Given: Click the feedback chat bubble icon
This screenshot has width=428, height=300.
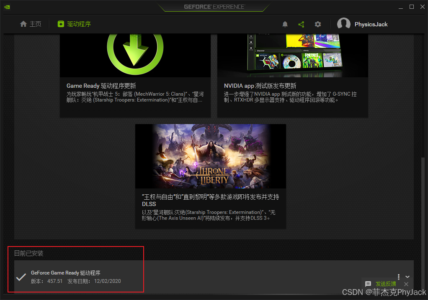Looking at the screenshot, I should point(368,284).
